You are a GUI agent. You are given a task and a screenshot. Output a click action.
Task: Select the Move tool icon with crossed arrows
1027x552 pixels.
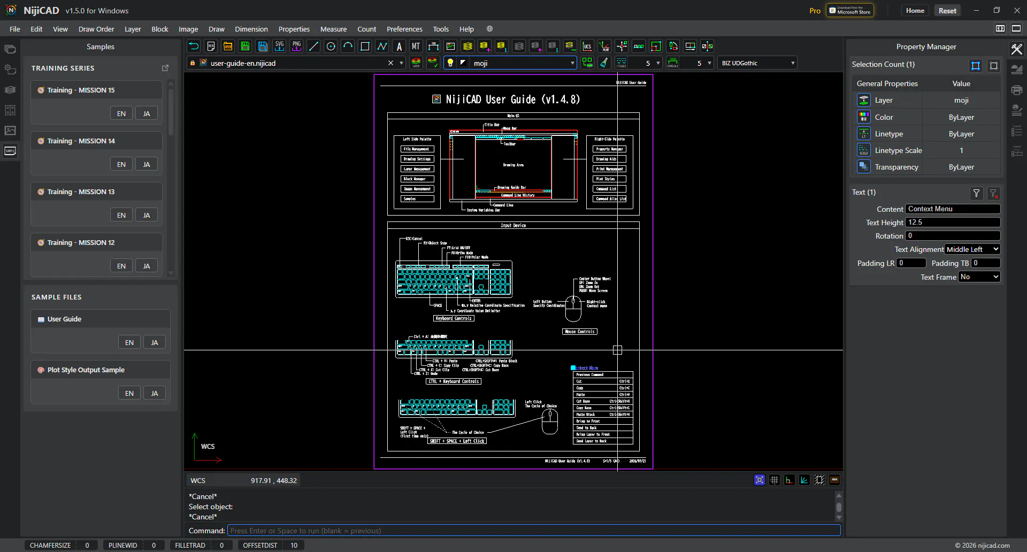coord(622,47)
